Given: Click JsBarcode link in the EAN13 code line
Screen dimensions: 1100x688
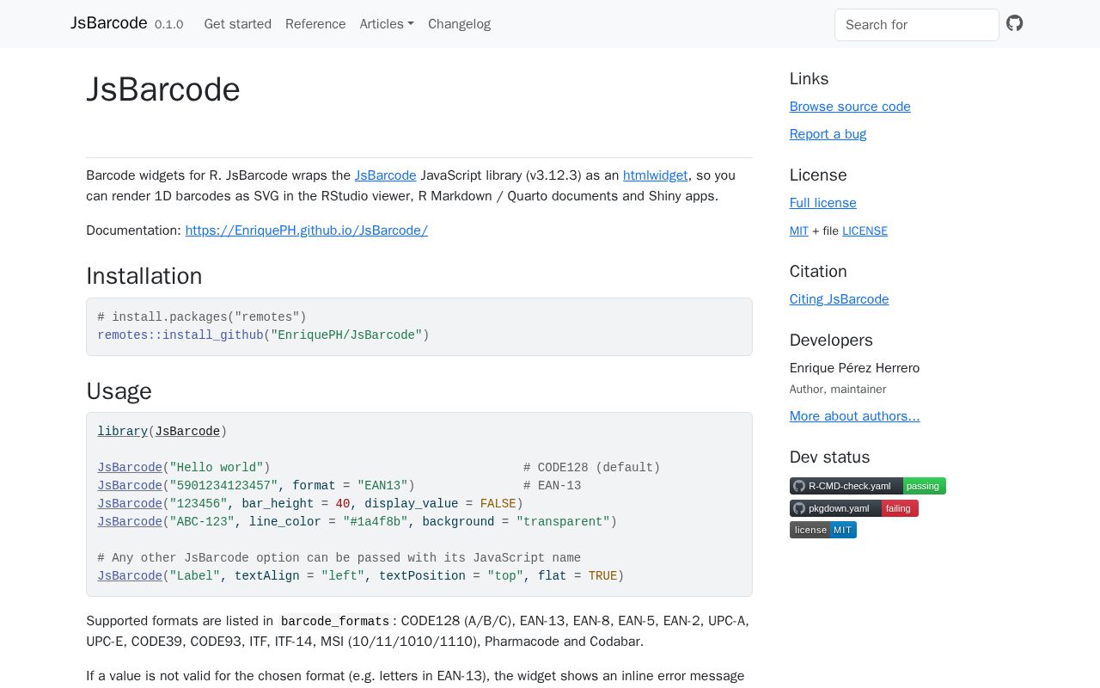Looking at the screenshot, I should [x=130, y=486].
